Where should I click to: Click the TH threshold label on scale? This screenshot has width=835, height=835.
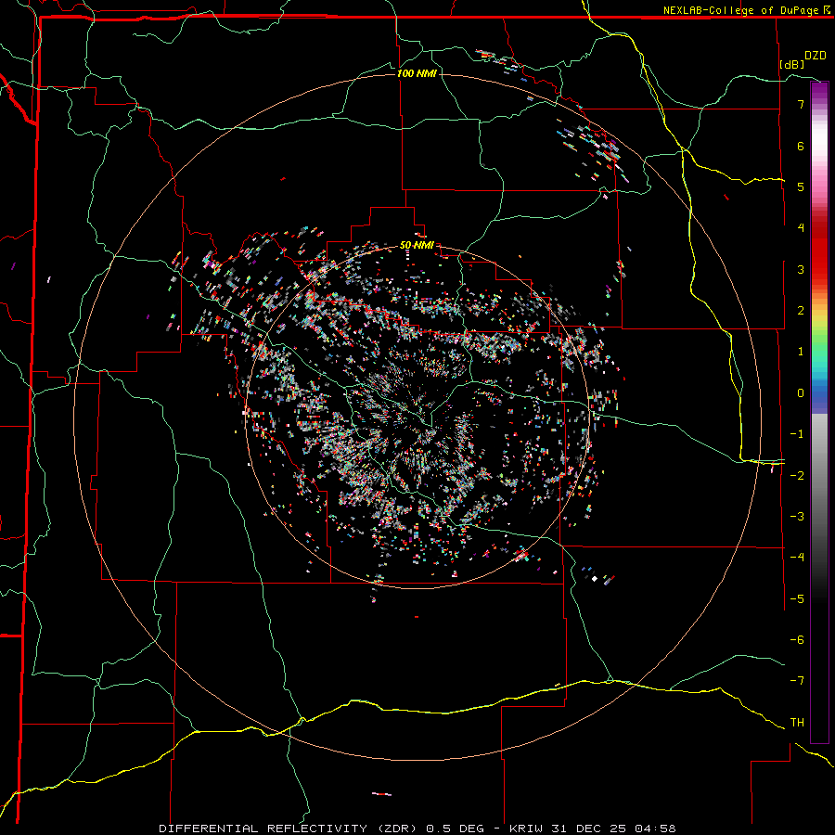[797, 723]
